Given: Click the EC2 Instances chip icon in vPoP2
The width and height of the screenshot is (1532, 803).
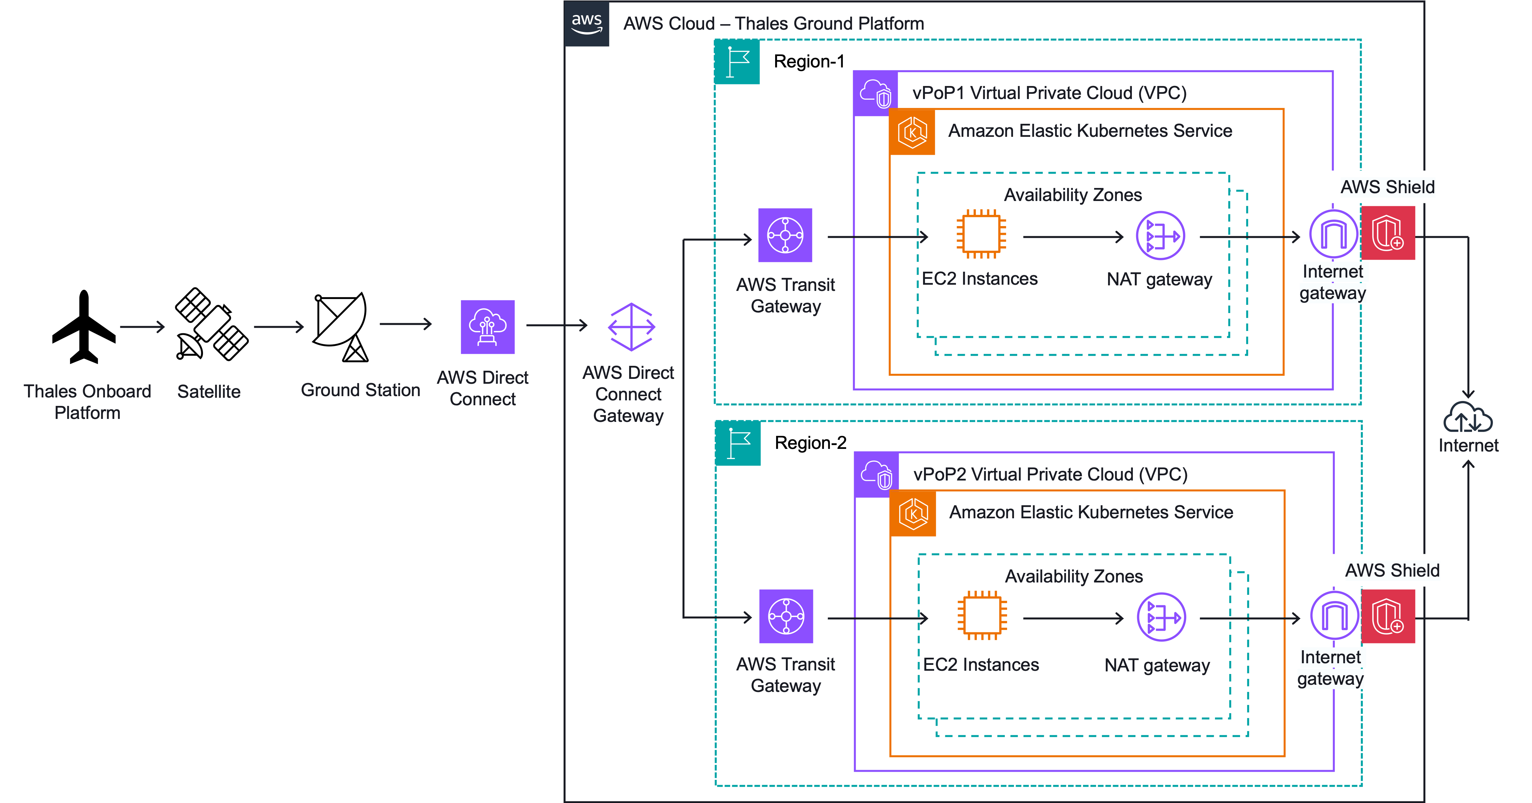Looking at the screenshot, I should (982, 615).
